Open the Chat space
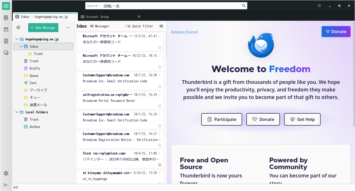This screenshot has height=191, width=355. pos(6,53)
